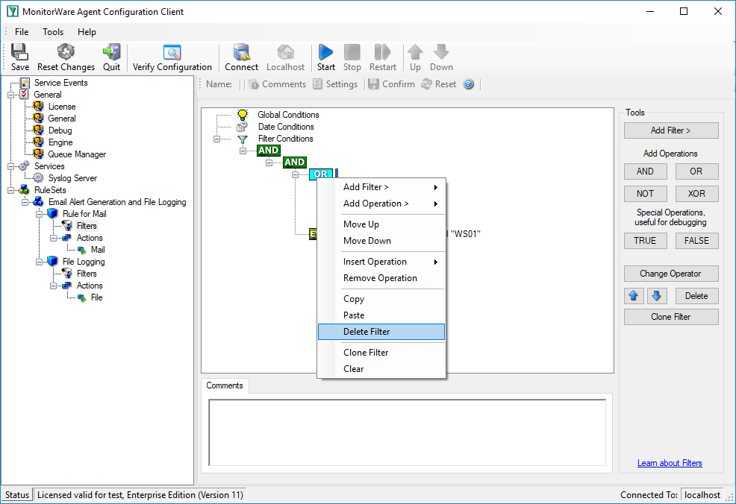The height and width of the screenshot is (504, 736).
Task: Click Reset in the filter toolbar
Action: point(438,84)
